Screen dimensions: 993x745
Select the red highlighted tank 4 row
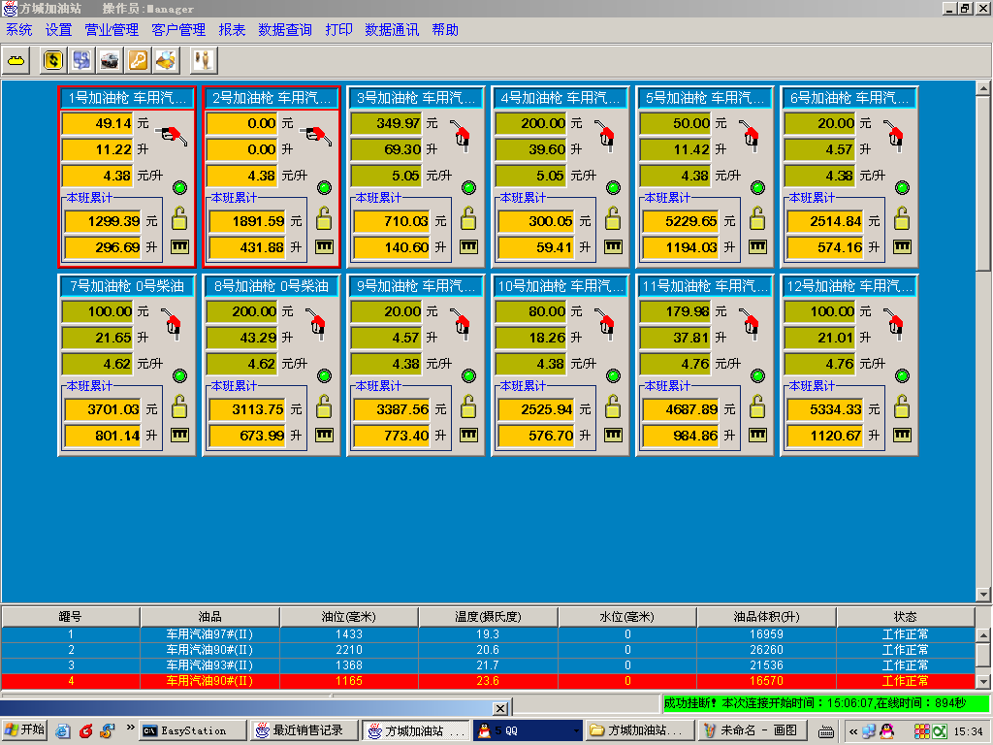point(488,681)
